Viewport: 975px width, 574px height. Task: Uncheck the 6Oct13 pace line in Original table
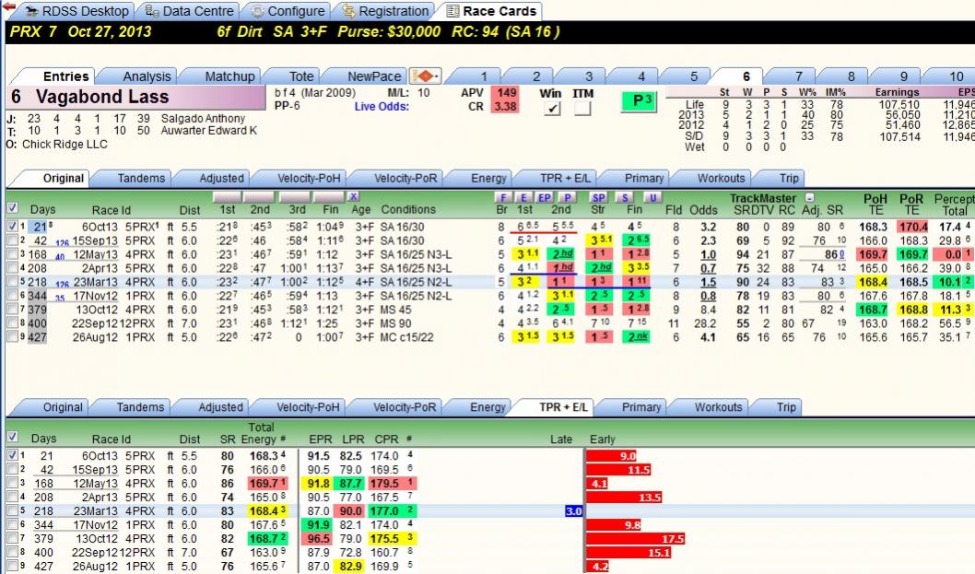(12, 227)
